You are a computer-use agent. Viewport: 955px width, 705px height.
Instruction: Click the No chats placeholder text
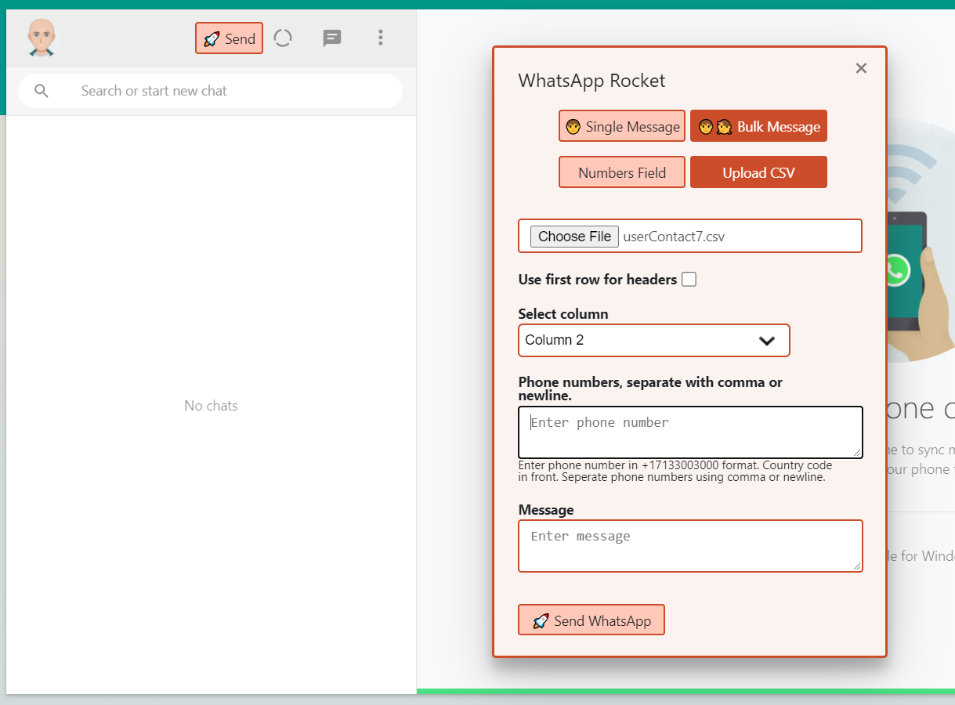coord(211,406)
